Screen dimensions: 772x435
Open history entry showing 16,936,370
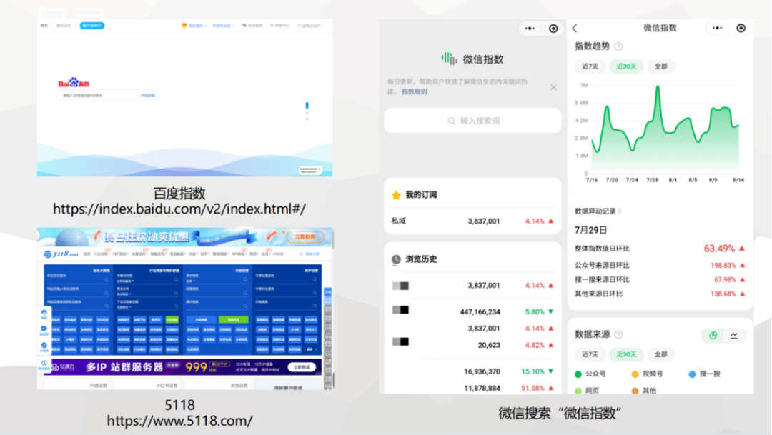click(472, 371)
